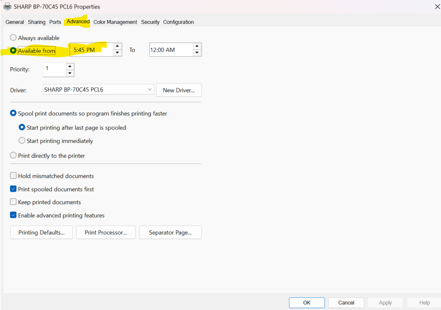Uncheck Print spooled documents first

pos(14,189)
